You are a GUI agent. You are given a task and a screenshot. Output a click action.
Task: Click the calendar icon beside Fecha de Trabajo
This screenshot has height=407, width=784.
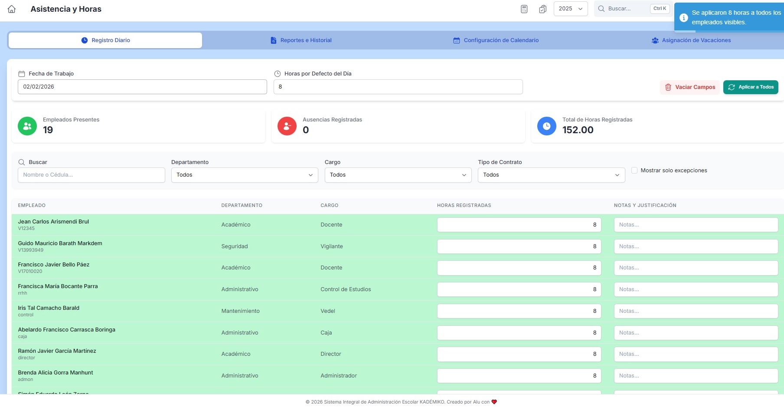tap(22, 74)
